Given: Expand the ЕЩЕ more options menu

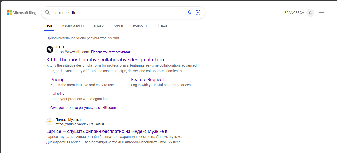Looking at the screenshot, I should pyautogui.click(x=162, y=26).
